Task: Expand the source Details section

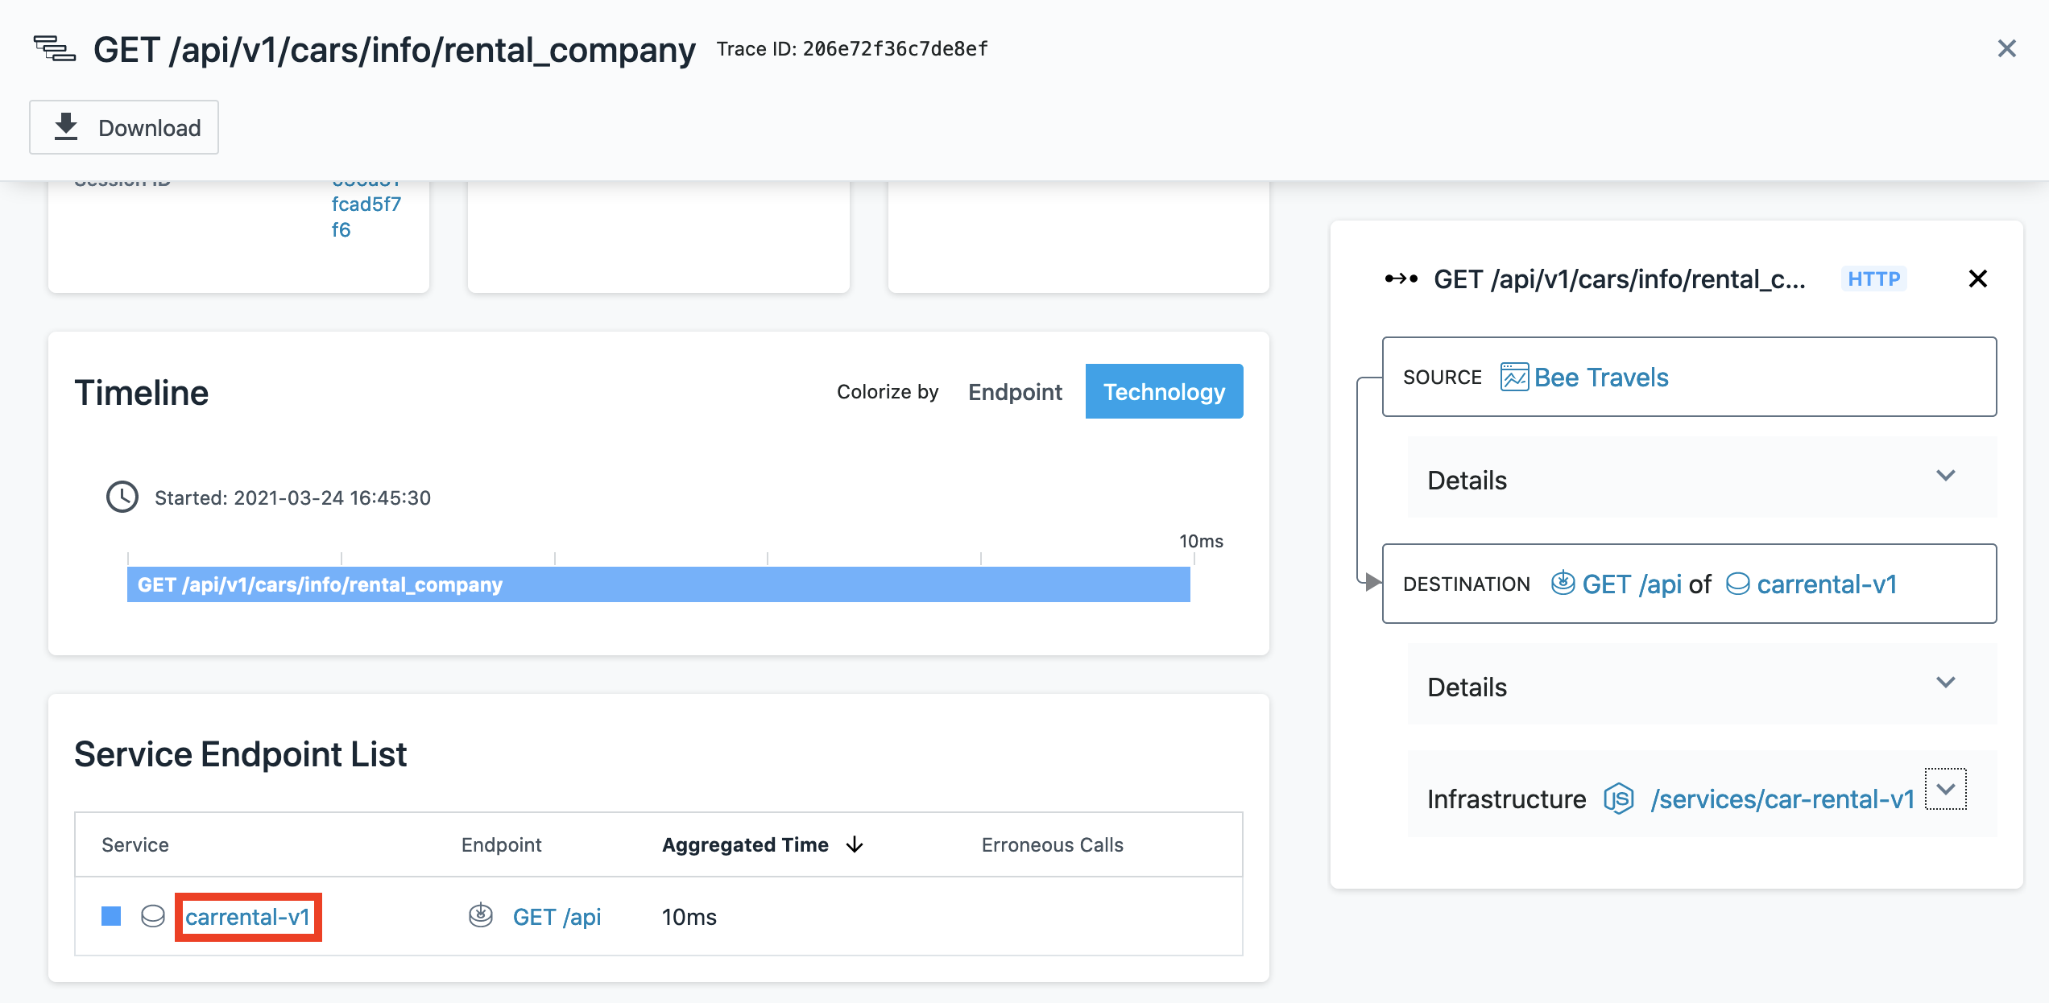Action: (x=1945, y=477)
